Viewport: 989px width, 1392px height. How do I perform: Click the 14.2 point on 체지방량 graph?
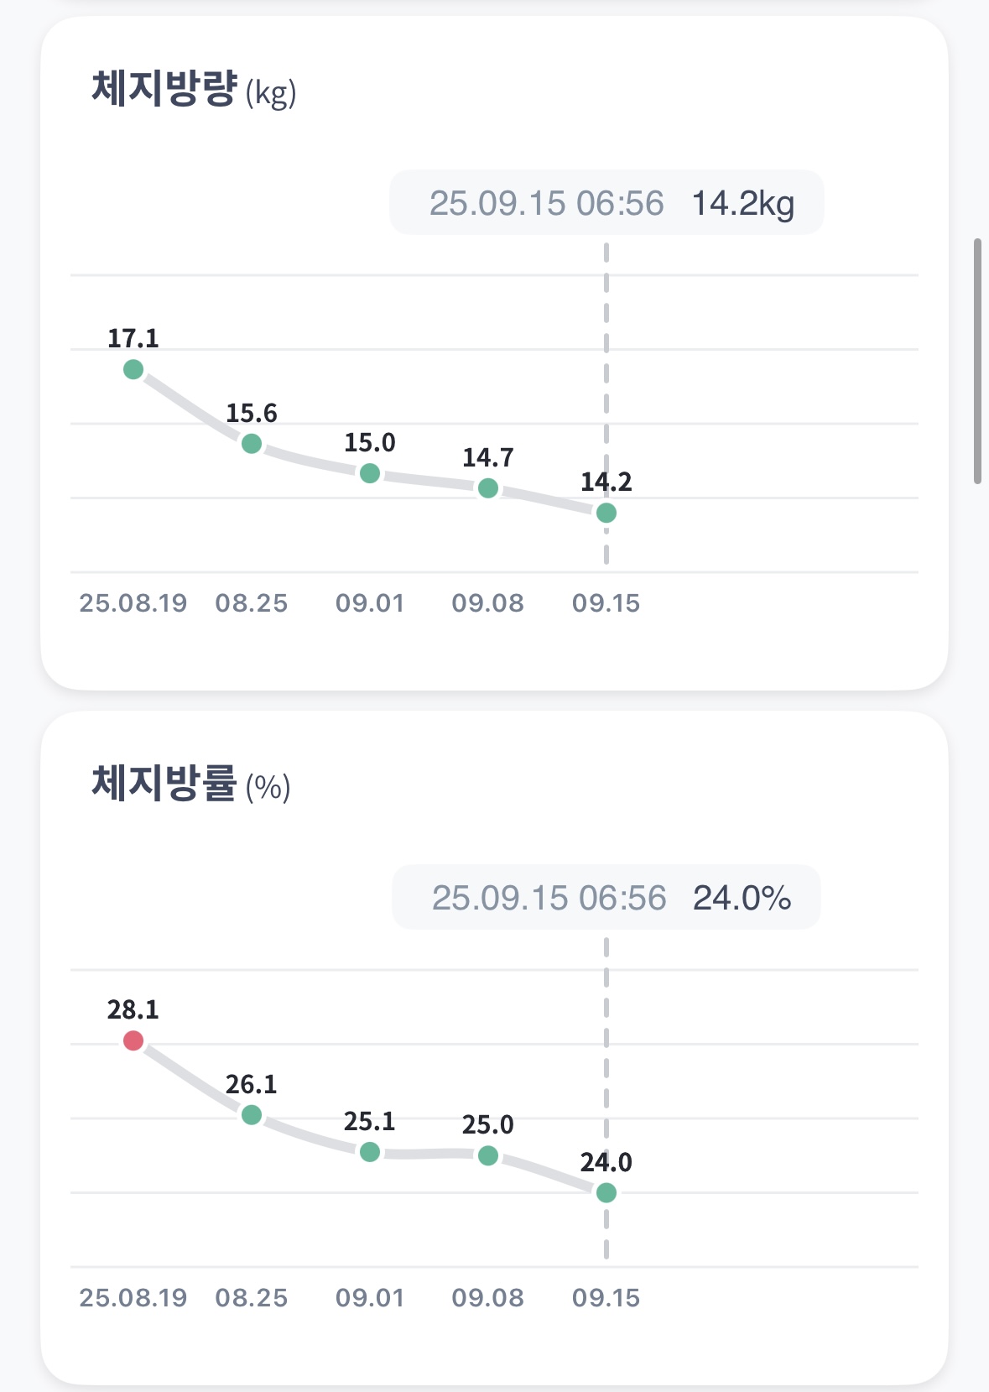606,513
